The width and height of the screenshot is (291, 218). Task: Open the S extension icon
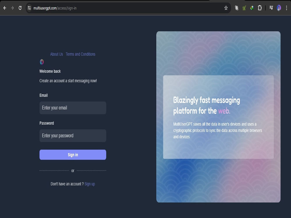click(x=236, y=8)
